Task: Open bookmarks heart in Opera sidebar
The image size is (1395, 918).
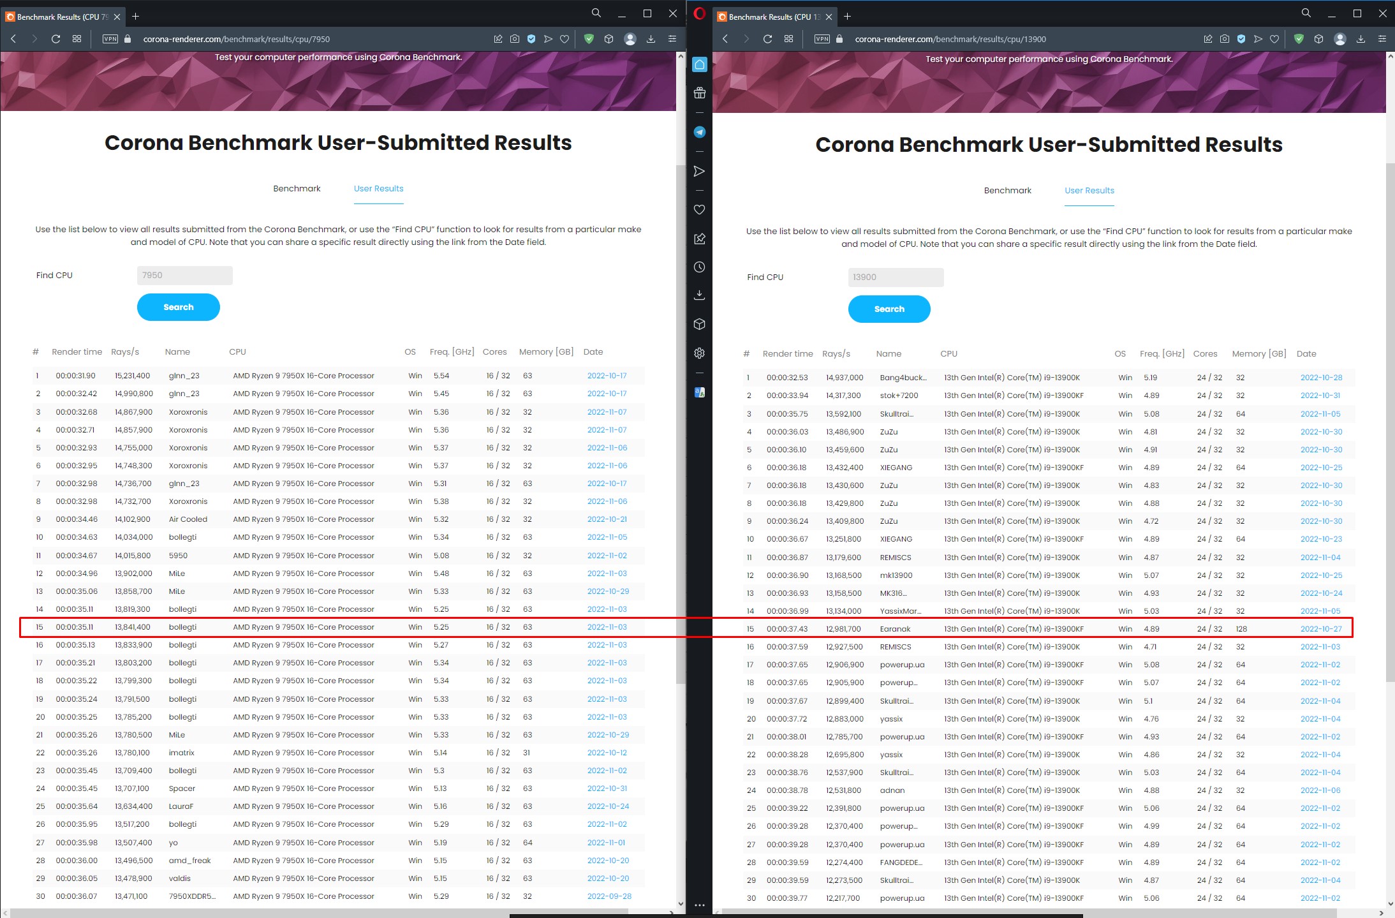Action: click(x=700, y=209)
